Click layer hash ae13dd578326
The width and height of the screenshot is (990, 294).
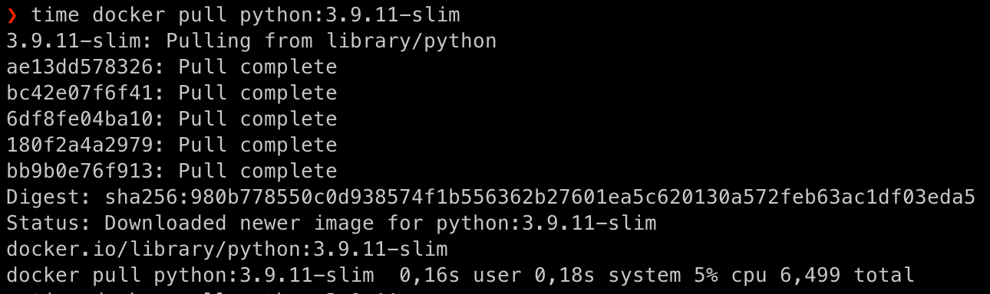pos(80,67)
